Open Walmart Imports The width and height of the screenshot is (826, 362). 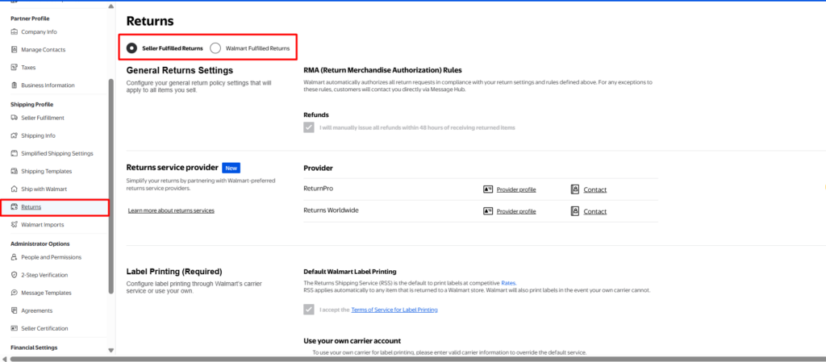point(42,225)
